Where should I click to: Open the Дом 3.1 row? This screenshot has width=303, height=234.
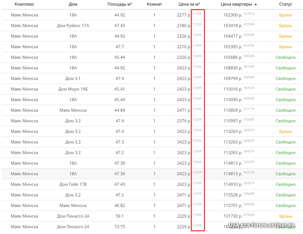tap(73, 79)
